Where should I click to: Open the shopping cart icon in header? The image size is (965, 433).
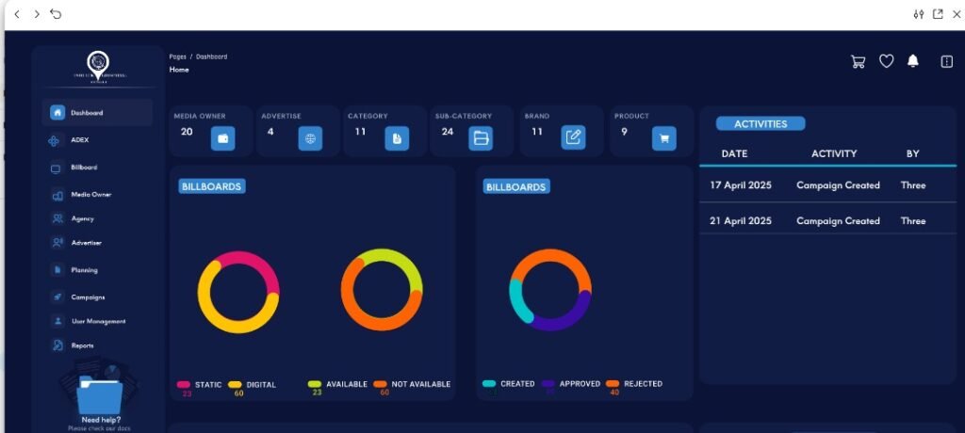coord(858,61)
